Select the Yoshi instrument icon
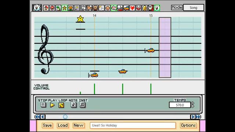Screen dimensions: 235x132 point(58,8)
